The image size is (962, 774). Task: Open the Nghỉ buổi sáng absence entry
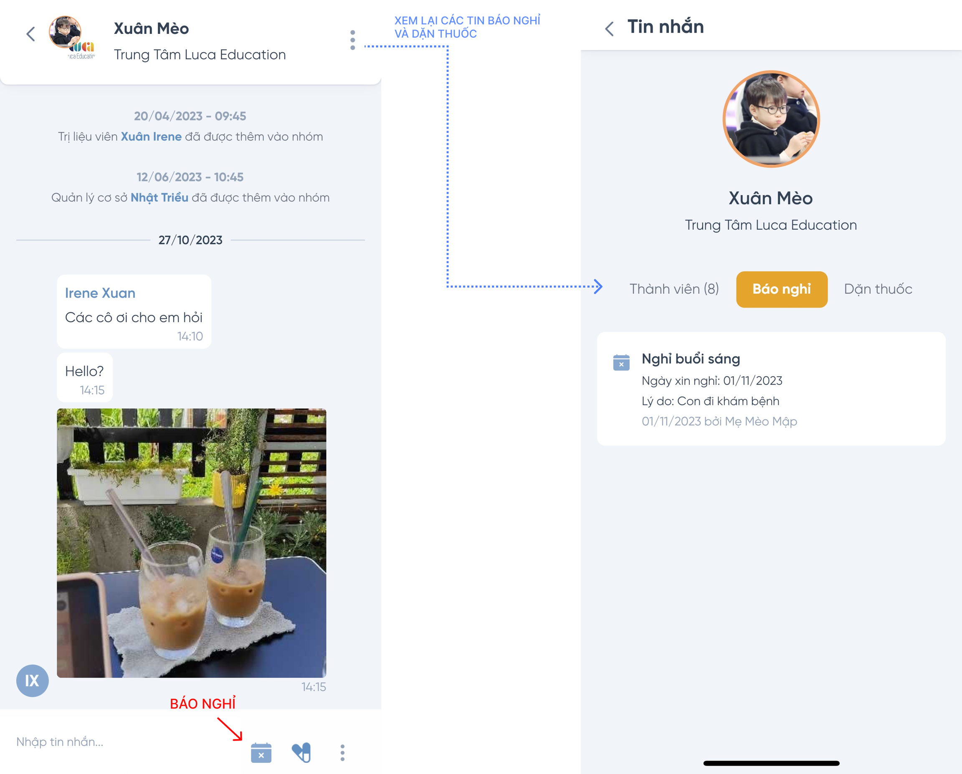pyautogui.click(x=771, y=389)
